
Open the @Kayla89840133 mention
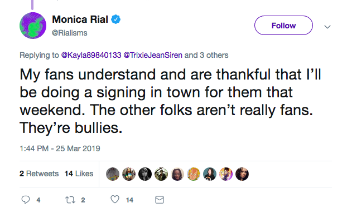[x=91, y=55]
